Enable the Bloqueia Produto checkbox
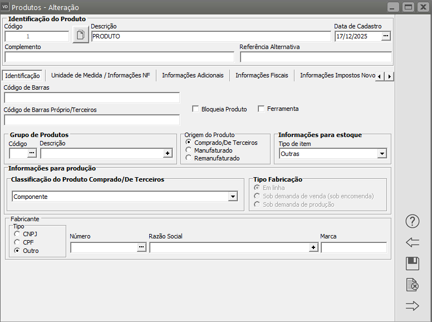This screenshot has height=322, width=432. tap(195, 109)
